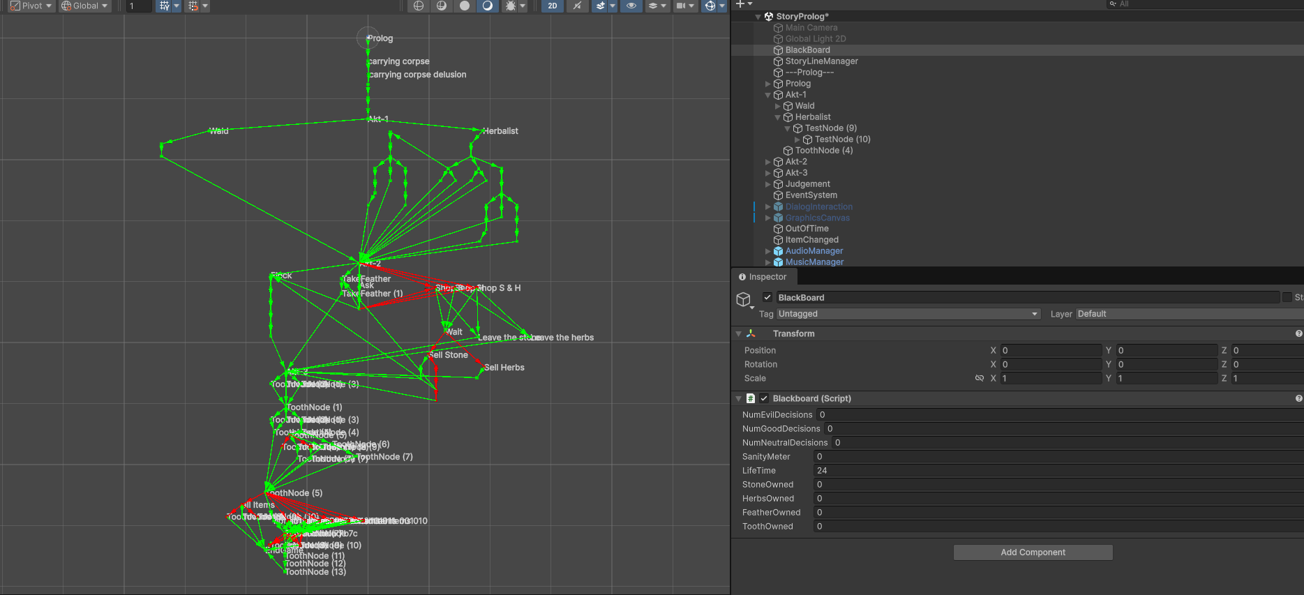Click the constrained scale link icon
The width and height of the screenshot is (1304, 595).
coord(980,378)
